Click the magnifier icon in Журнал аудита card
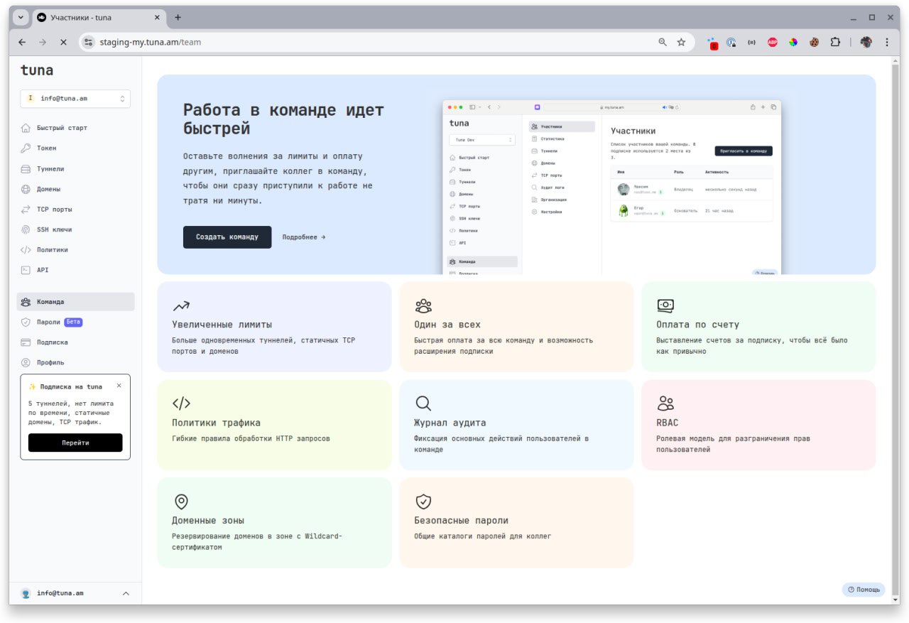The width and height of the screenshot is (909, 623). [x=423, y=403]
